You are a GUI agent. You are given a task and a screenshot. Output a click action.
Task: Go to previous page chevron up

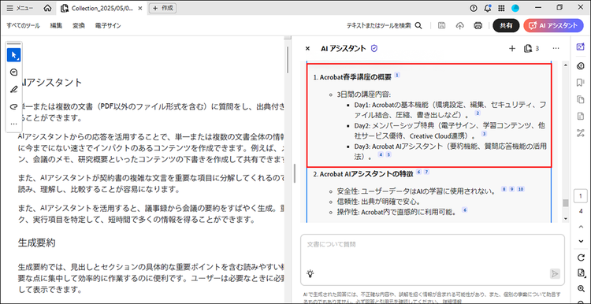[x=581, y=226]
